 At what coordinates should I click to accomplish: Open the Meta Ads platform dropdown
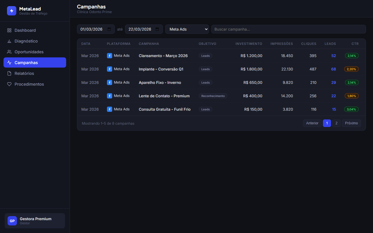pyautogui.click(x=187, y=29)
